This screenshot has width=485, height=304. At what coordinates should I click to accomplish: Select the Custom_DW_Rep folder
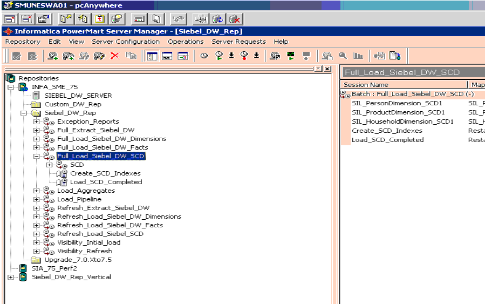(x=73, y=104)
